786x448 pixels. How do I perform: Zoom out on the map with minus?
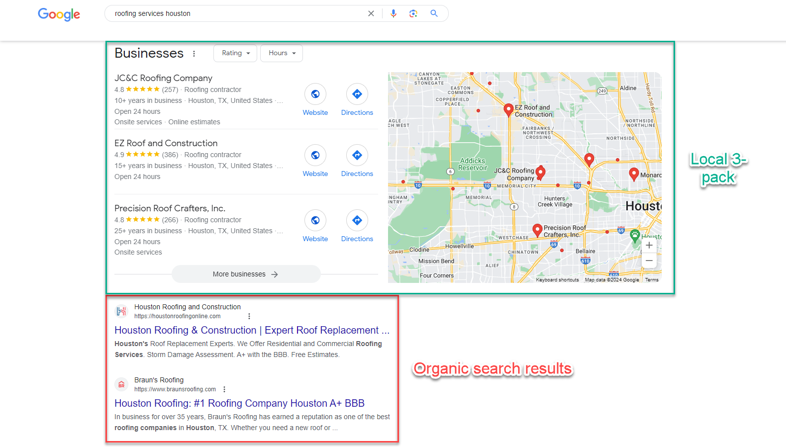tap(649, 261)
